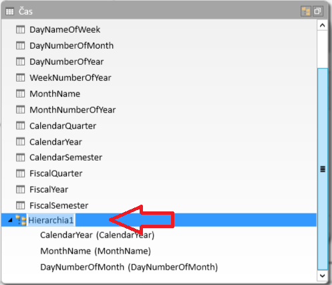Click the vertical scrollbar thumb

click(323, 169)
